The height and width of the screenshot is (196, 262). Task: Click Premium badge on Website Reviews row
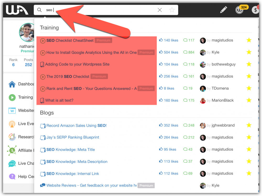click(146, 186)
